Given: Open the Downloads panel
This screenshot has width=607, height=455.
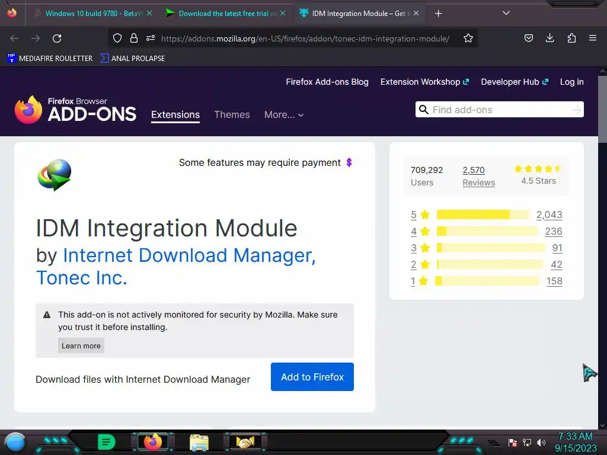Looking at the screenshot, I should [550, 38].
